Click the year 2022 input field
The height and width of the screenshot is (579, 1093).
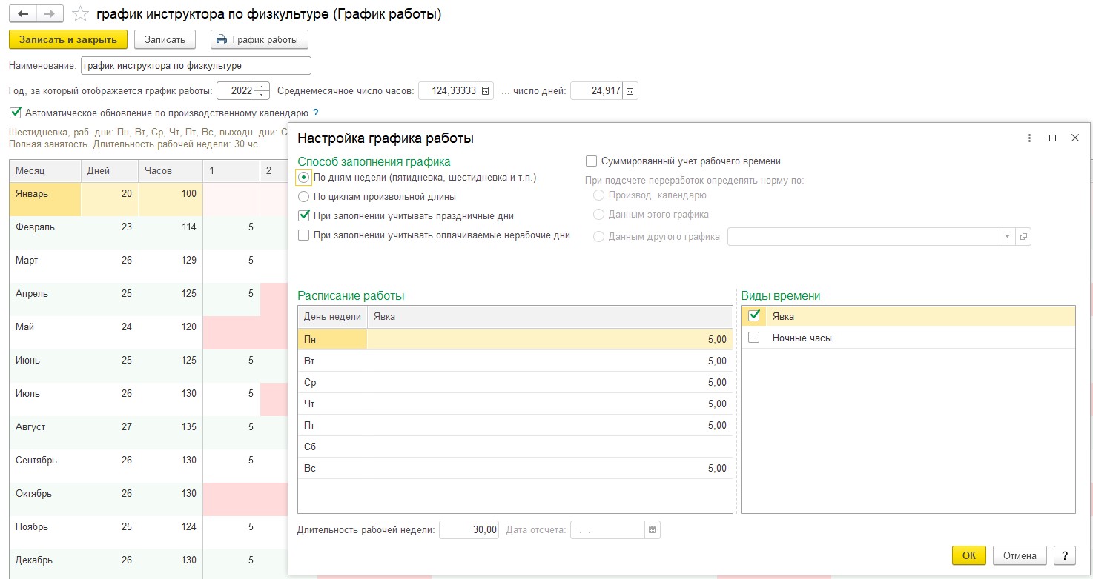point(236,91)
